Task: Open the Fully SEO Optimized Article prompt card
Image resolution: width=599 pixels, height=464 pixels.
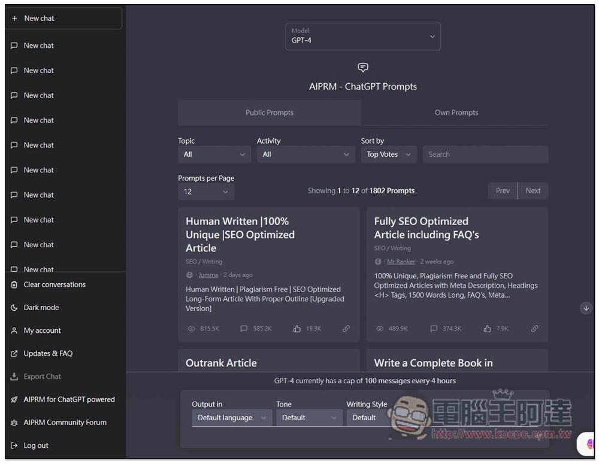Action: coord(457,274)
